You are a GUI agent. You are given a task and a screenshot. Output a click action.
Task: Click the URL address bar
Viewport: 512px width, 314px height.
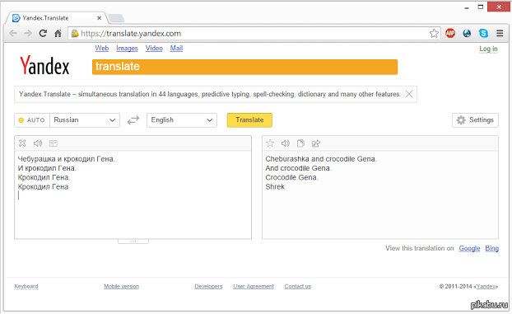(254, 33)
